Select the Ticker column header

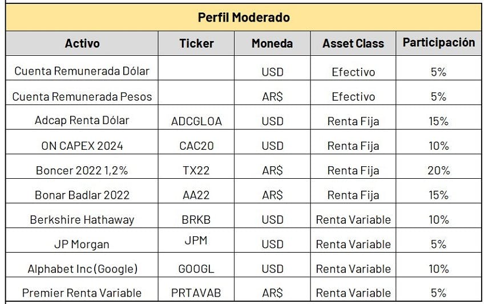click(x=196, y=43)
